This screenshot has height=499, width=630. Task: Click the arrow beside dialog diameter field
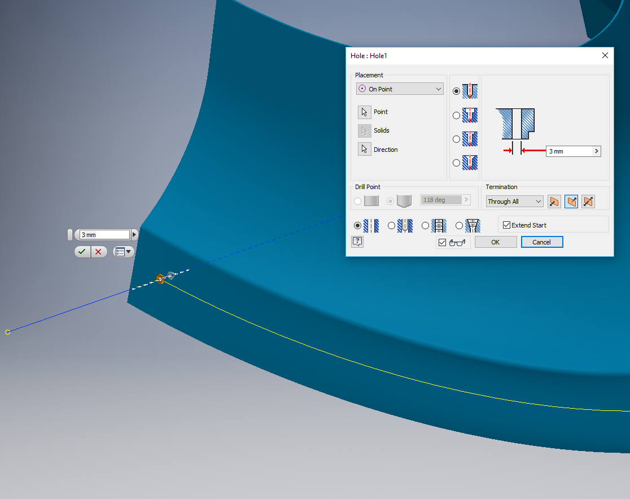point(596,151)
